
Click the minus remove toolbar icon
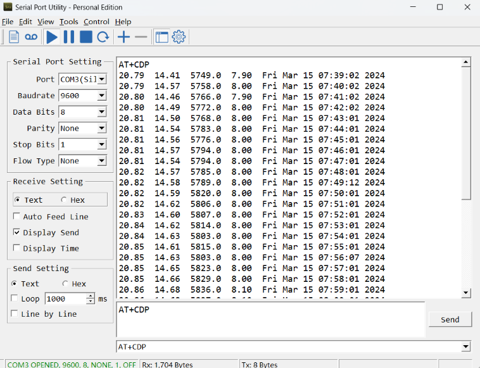click(x=141, y=37)
